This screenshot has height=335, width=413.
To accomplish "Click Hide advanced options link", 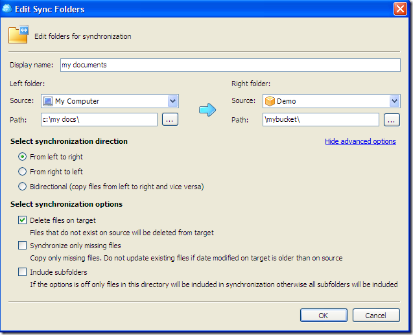I will (x=360, y=141).
